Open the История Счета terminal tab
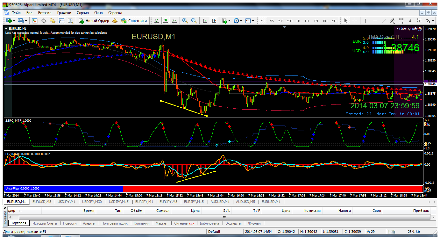The height and width of the screenshot is (237, 440). [45, 223]
